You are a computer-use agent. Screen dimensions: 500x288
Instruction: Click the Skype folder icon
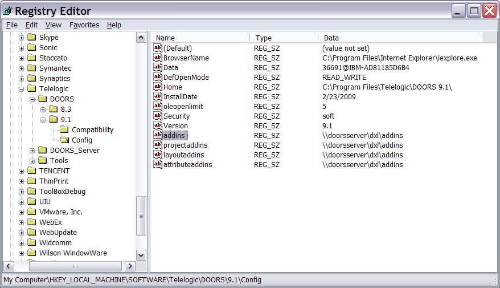point(31,38)
